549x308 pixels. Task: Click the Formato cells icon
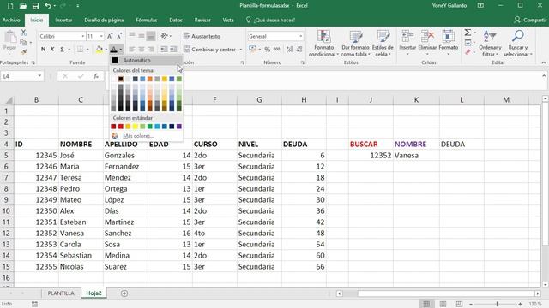[448, 36]
